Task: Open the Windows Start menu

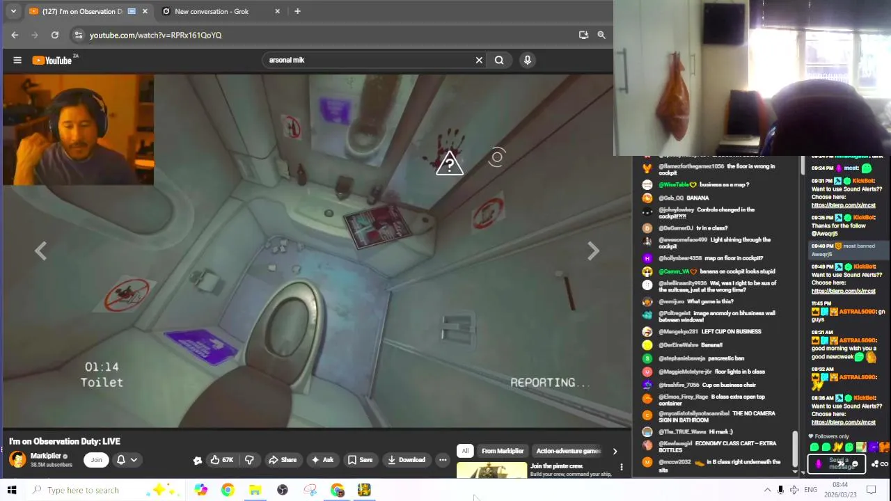Action: (12, 490)
